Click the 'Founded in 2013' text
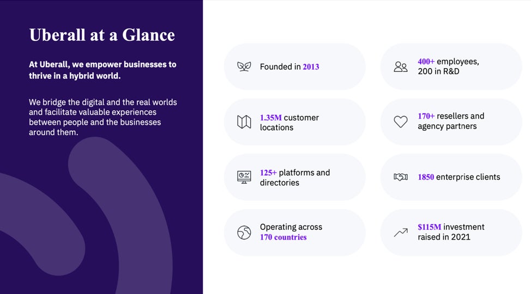Image resolution: width=531 pixels, height=294 pixels. coord(289,67)
